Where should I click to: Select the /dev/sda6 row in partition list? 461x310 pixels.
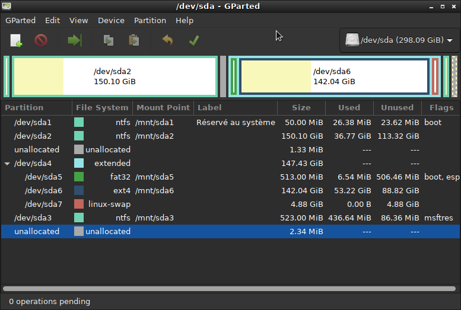[230, 191]
